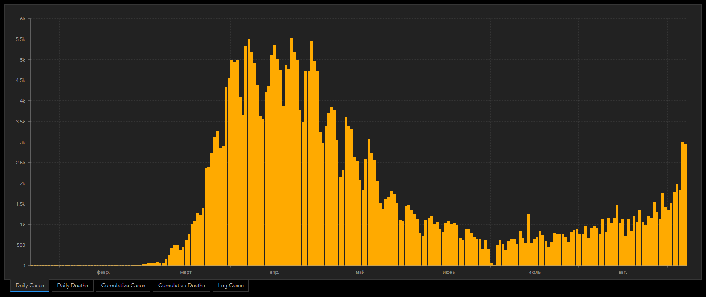Click the 2k y-axis label
Screen dimensions: 706x297
[x=23, y=183]
